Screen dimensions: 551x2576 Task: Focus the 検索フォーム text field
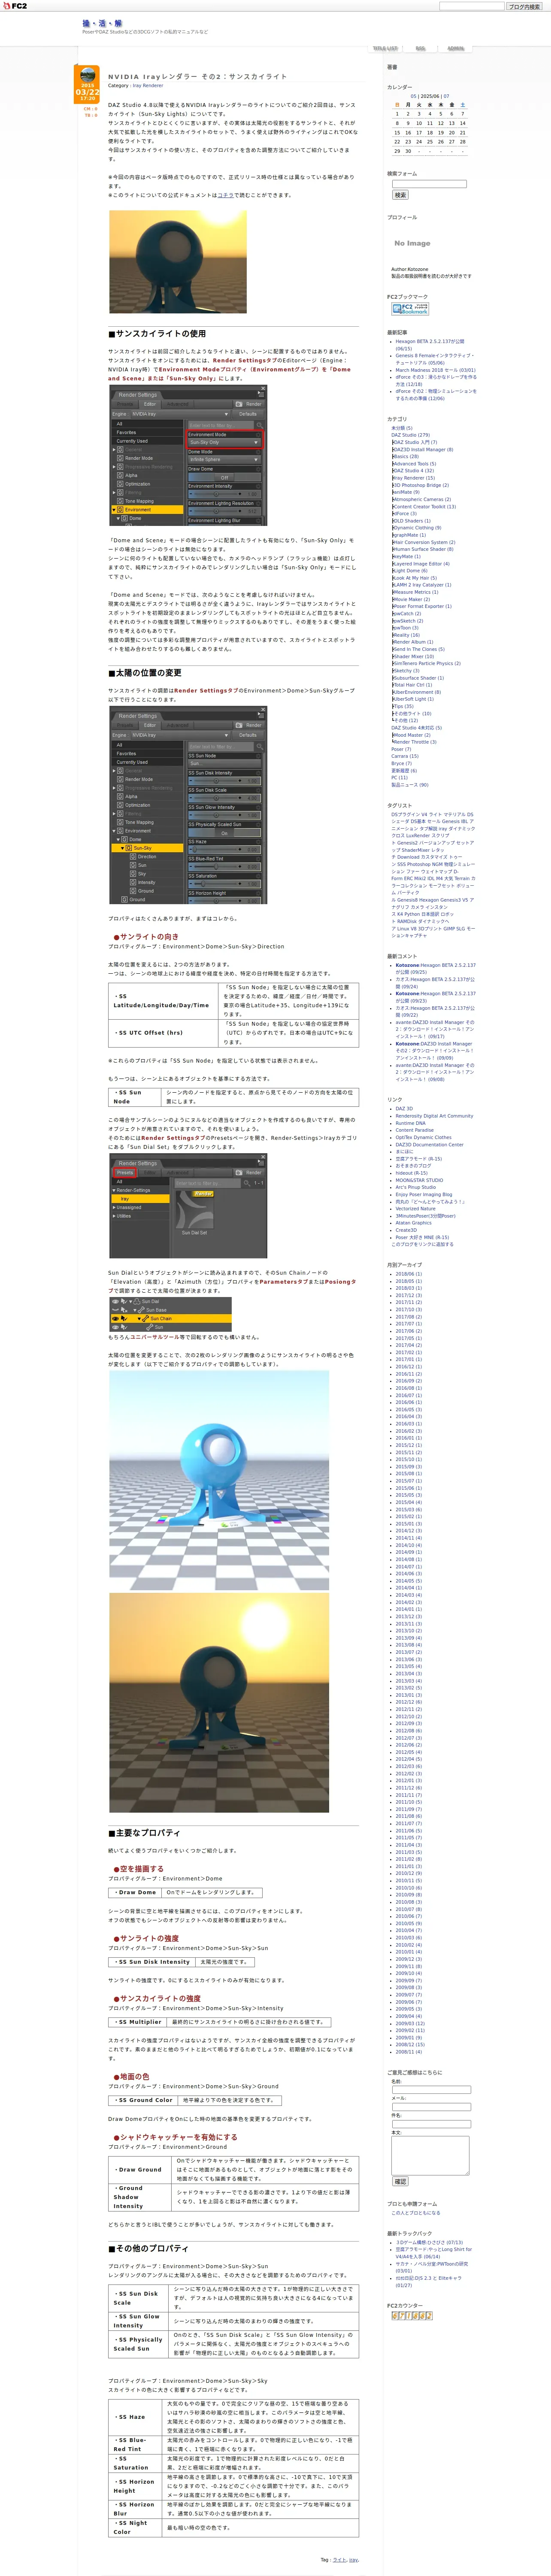(x=429, y=184)
